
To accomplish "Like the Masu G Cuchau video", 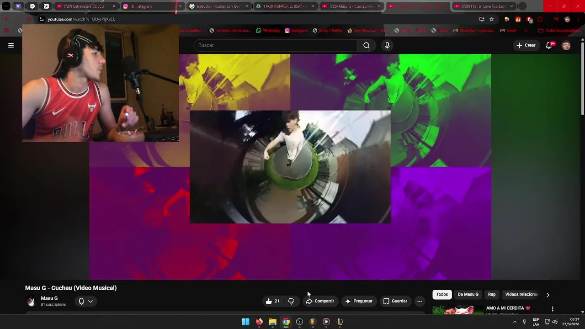I will (273, 301).
